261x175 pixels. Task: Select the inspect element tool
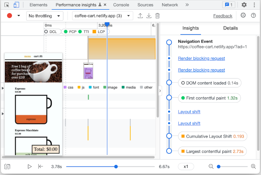pos(7,5)
